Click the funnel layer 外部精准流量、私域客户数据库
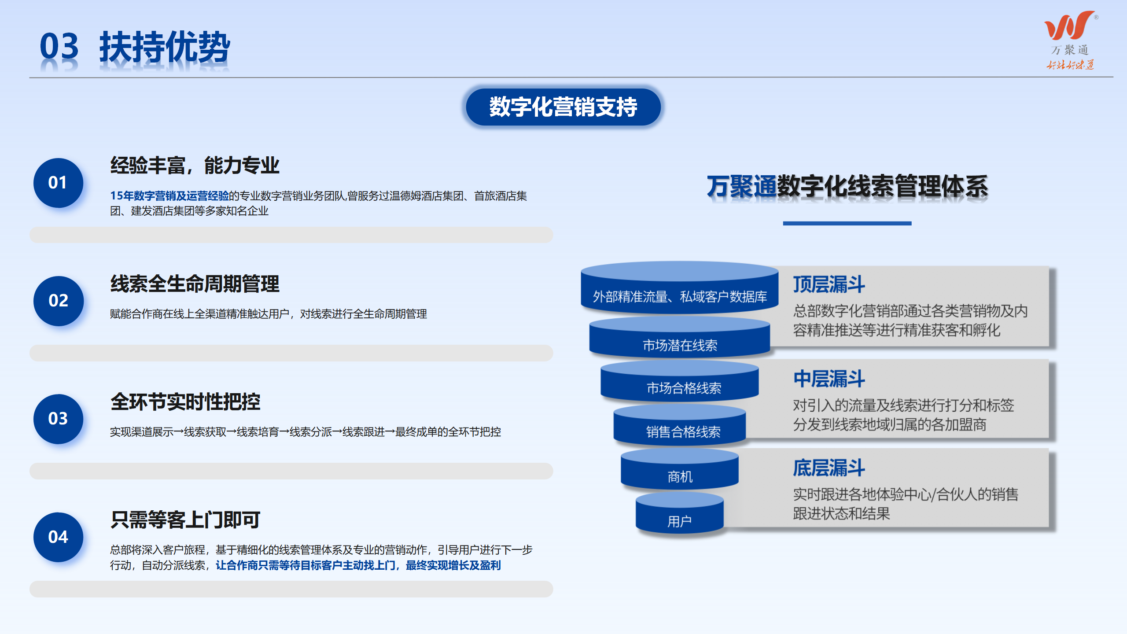Screen dimensions: 1127x634 [x=680, y=288]
